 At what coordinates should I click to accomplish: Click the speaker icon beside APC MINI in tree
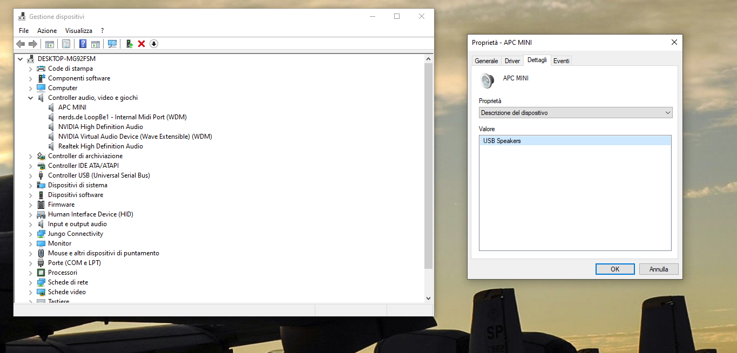point(51,107)
